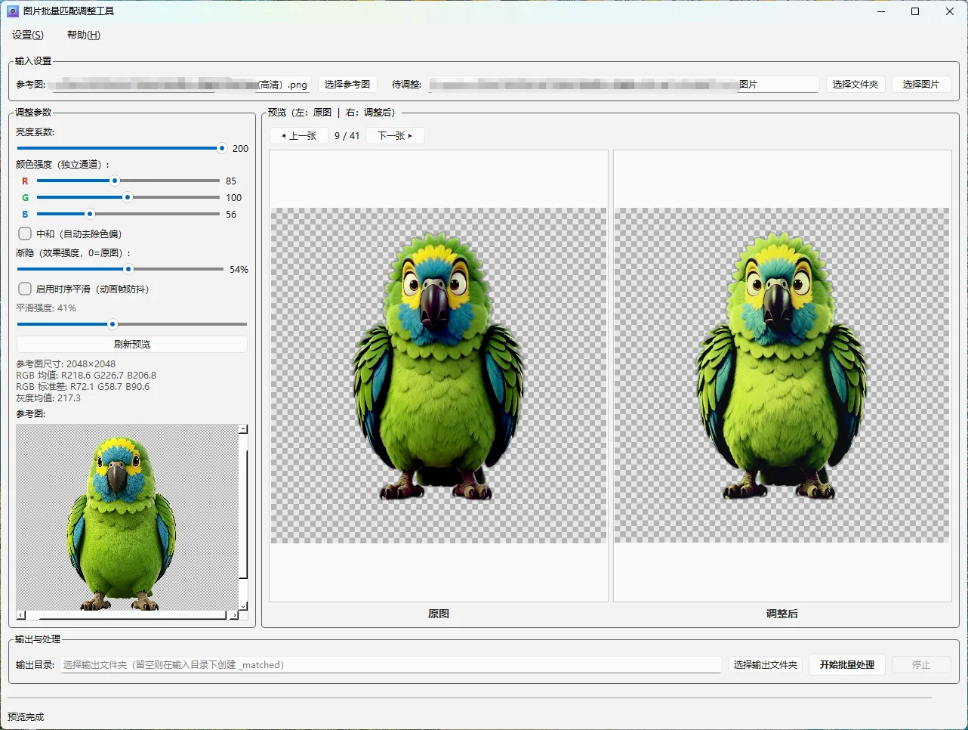Click the 渐隐 fade slider handle

click(128, 269)
